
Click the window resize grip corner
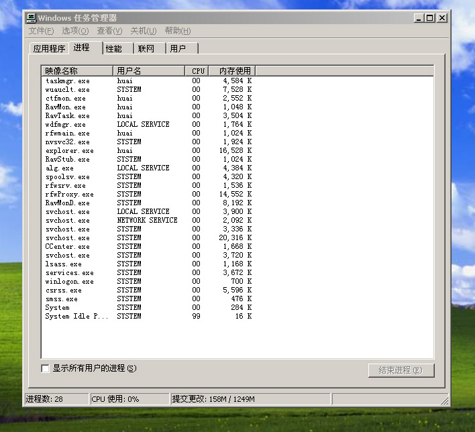click(x=444, y=400)
